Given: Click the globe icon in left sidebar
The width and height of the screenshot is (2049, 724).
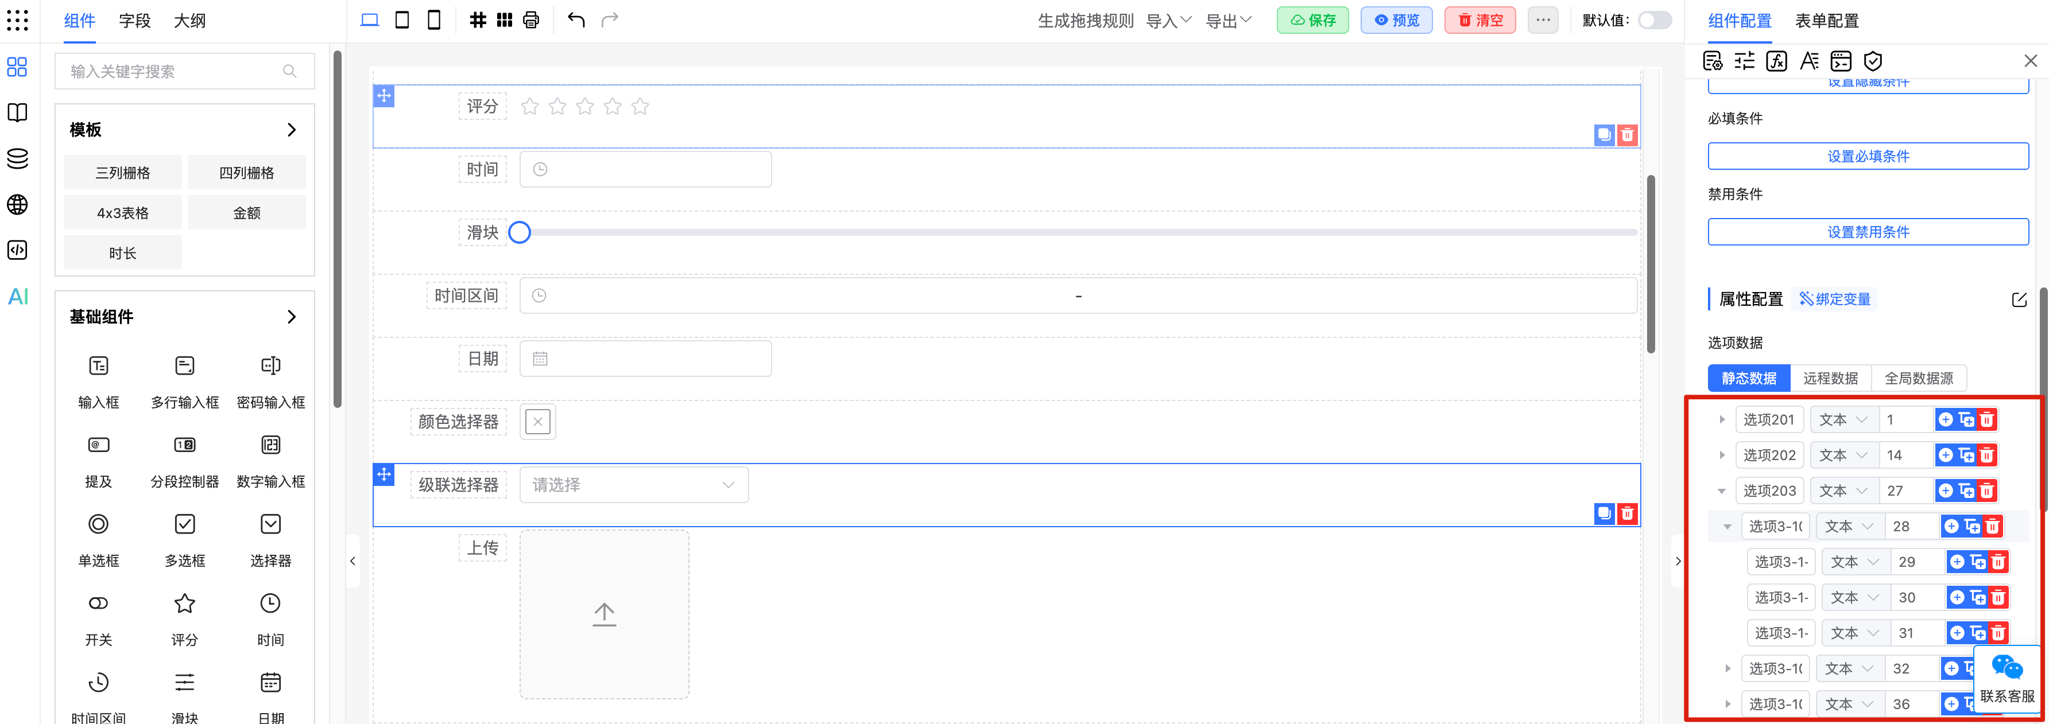Looking at the screenshot, I should (17, 205).
